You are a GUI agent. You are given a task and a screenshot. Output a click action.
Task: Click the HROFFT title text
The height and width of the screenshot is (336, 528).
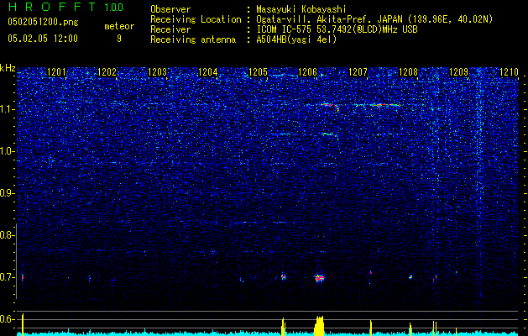click(53, 7)
